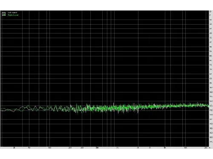Screen dimensions: 213x159
Task: Click the -168 dB level axis label
Action: pyautogui.click(x=211, y=137)
